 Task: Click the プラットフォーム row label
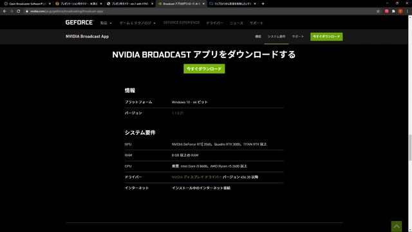[x=138, y=102]
